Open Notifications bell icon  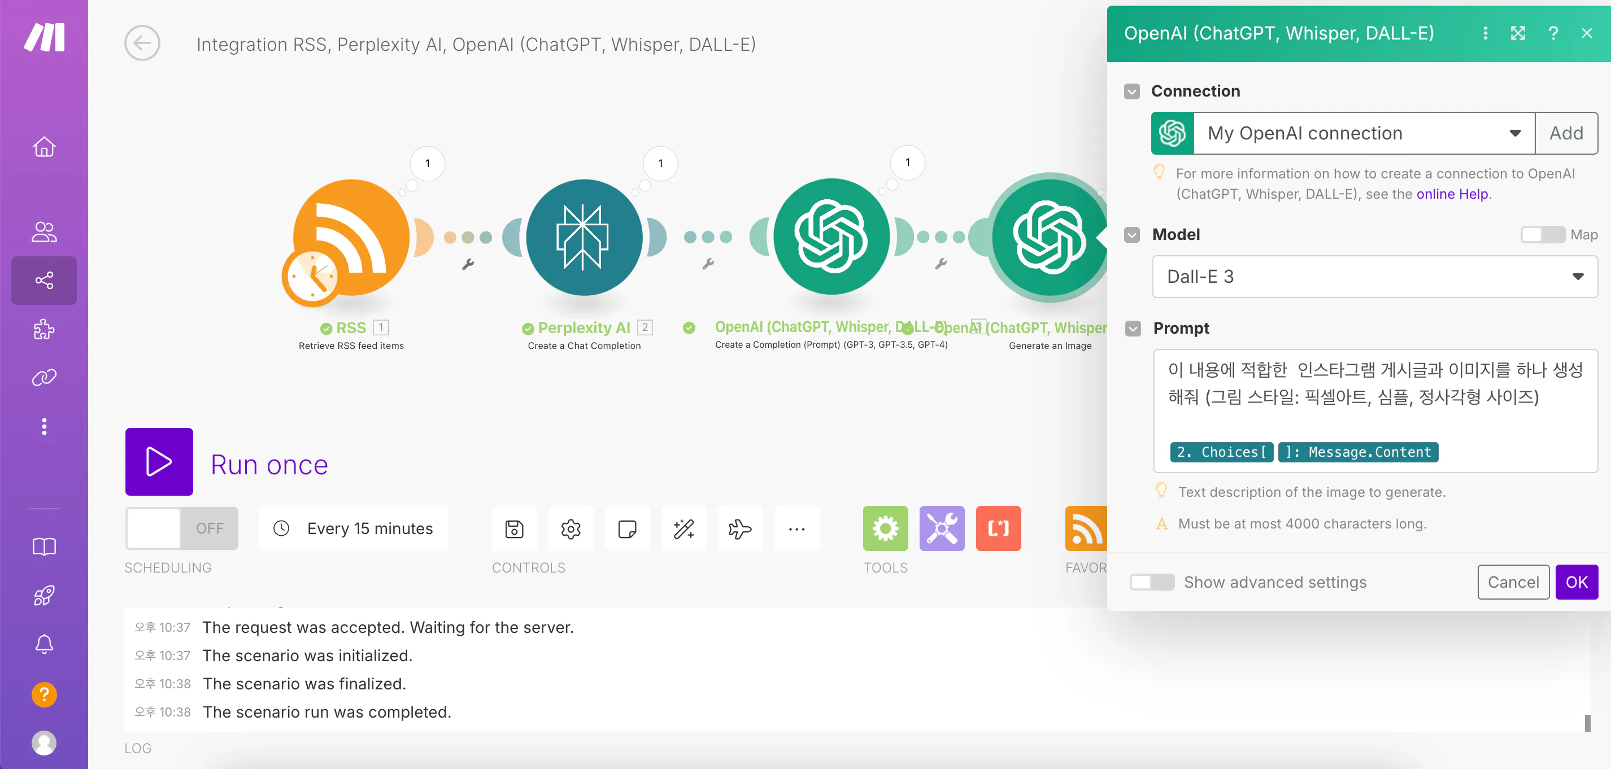[44, 645]
